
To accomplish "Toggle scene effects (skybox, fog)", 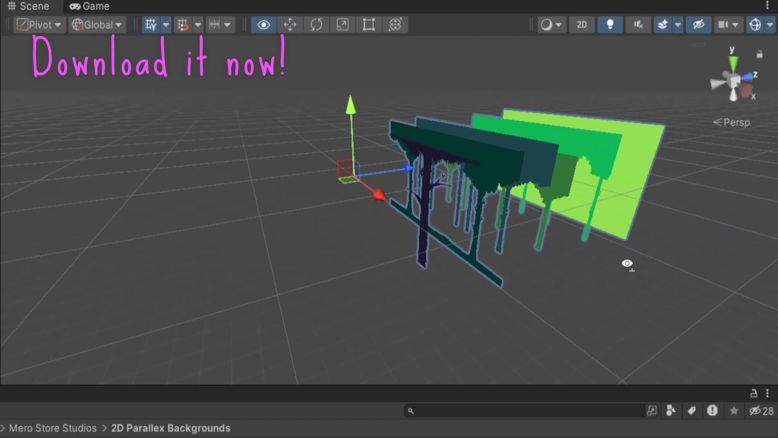I will tap(663, 25).
